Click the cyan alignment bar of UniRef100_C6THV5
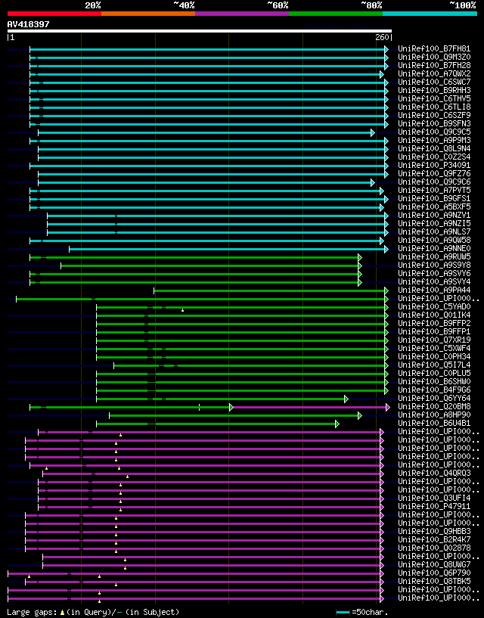 [x=209, y=99]
